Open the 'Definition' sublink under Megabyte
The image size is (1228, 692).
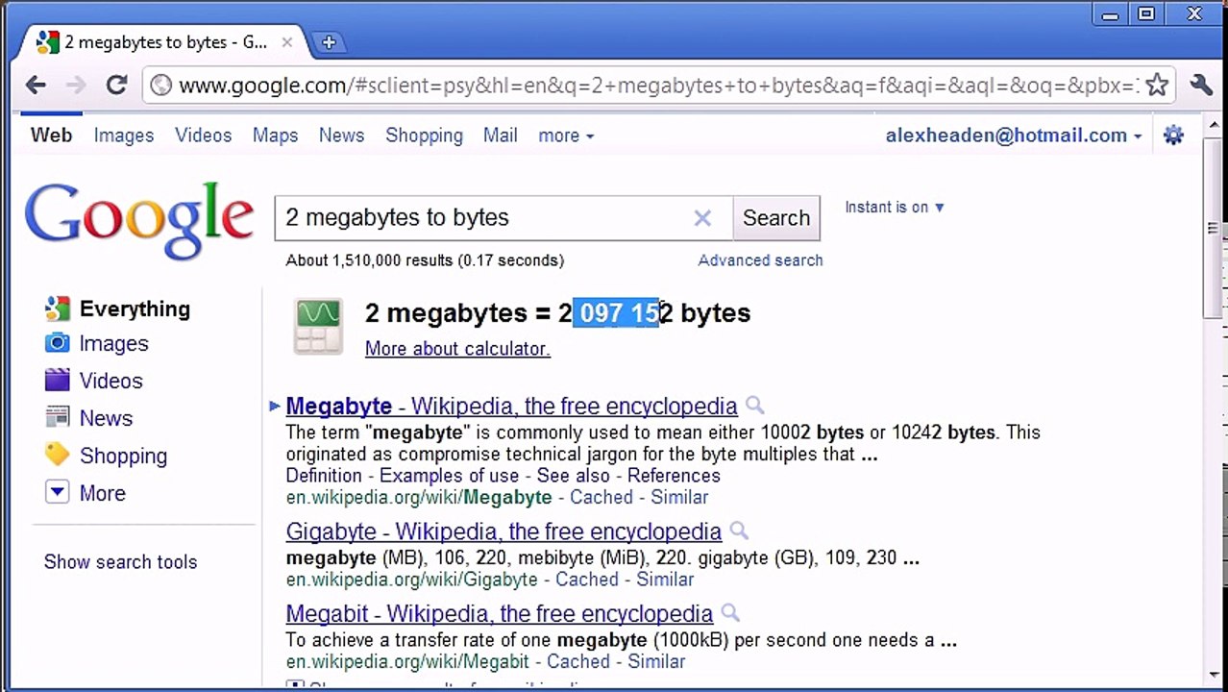click(324, 476)
